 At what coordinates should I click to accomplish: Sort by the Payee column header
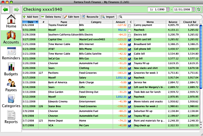[x=64, y=22]
